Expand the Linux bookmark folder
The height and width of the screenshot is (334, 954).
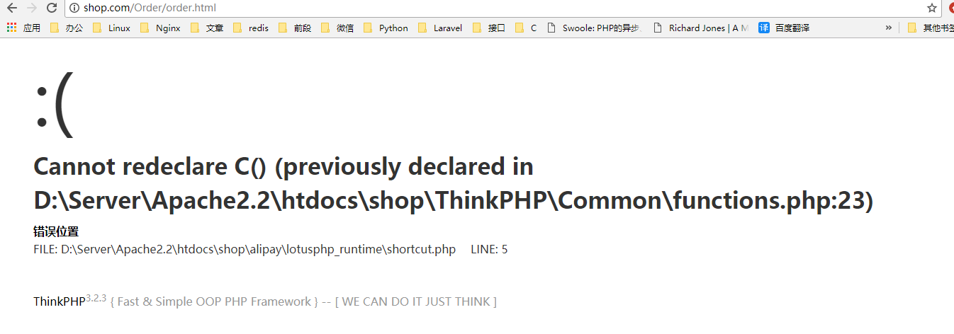112,28
